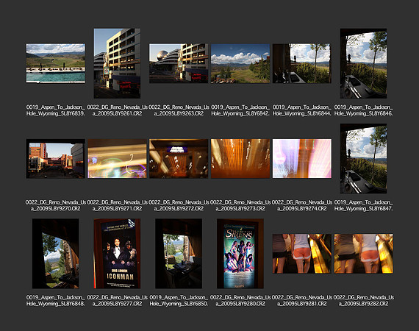The width and height of the screenshot is (419, 331).
Task: Click filename Hole_Wyoming_5L8Y6846
Action: 363,113
